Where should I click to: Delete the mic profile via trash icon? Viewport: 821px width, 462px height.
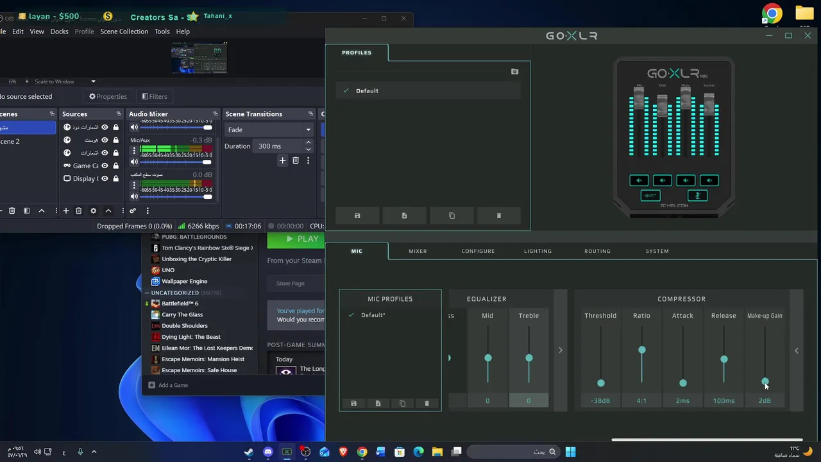427,404
